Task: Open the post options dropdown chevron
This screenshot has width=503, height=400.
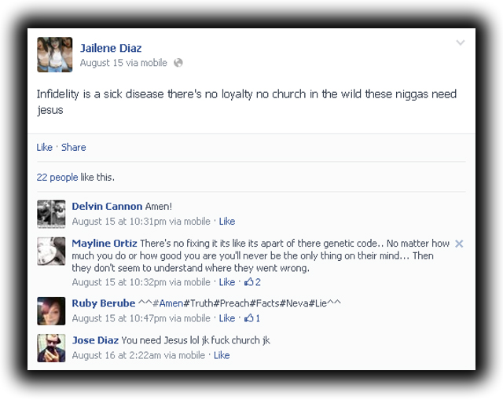Action: point(461,42)
